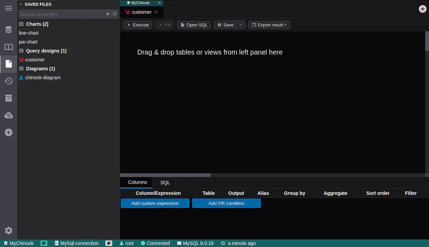This screenshot has width=429, height=247.
Task: Refresh the saved files list
Action: tap(115, 14)
